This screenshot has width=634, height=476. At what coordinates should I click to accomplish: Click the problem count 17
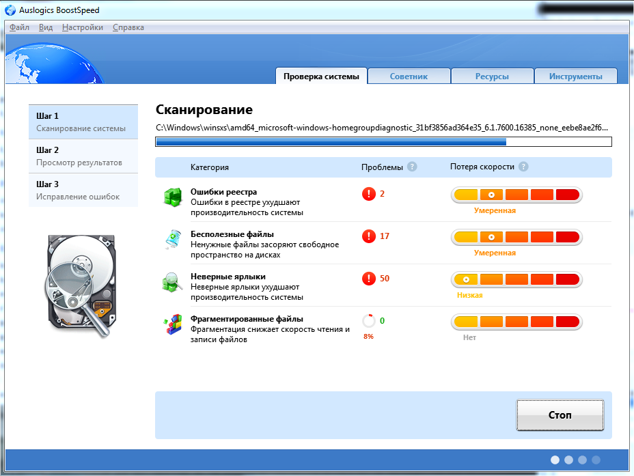pyautogui.click(x=385, y=236)
